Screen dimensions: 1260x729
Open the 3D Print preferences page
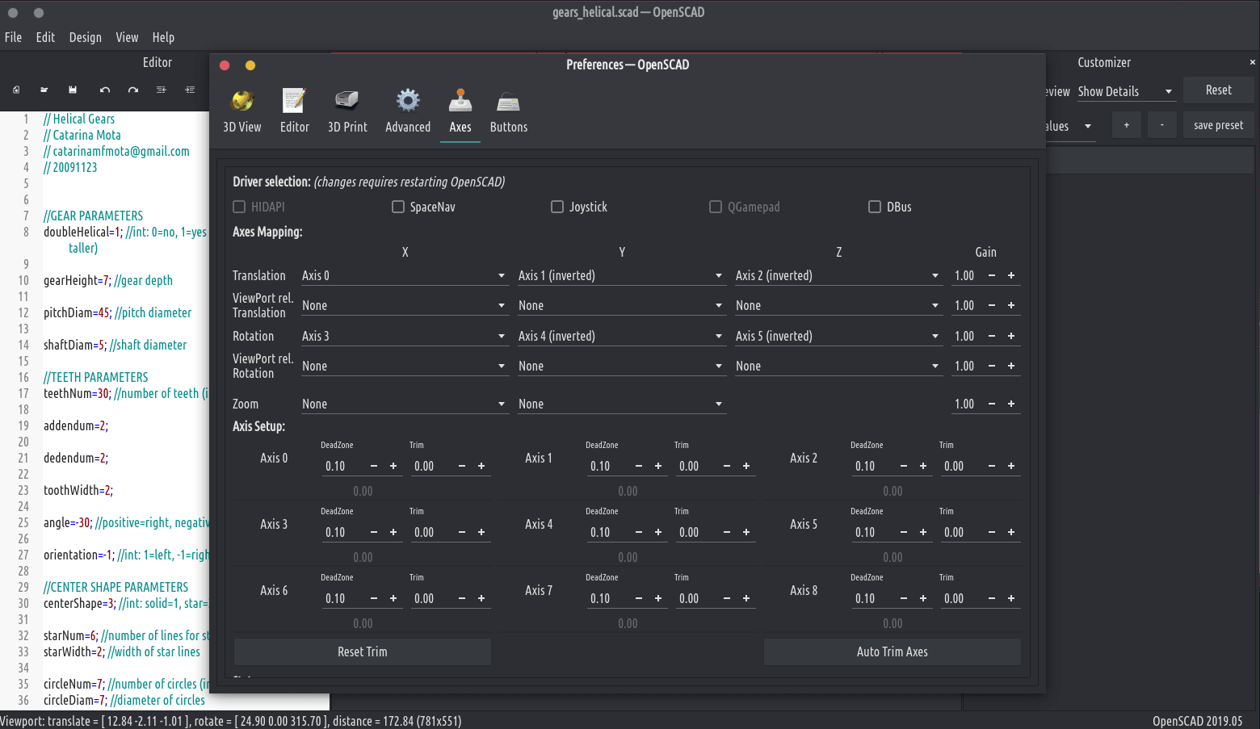(x=347, y=111)
